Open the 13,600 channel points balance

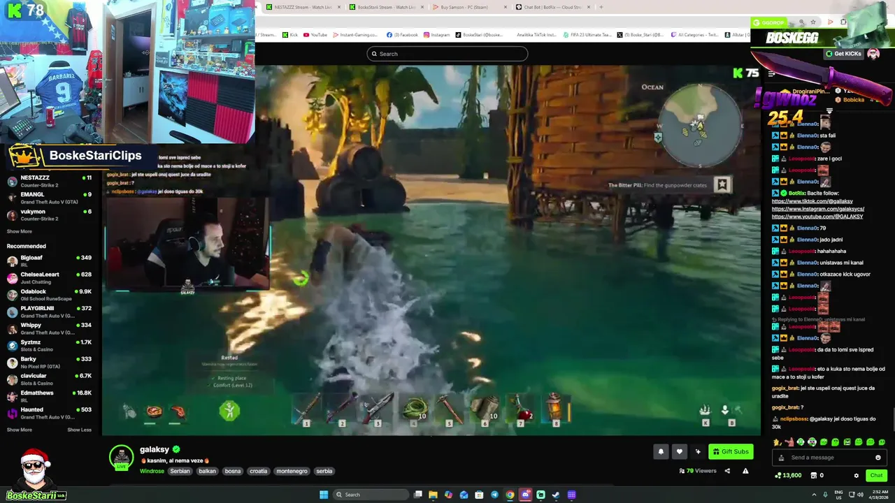[x=789, y=476]
